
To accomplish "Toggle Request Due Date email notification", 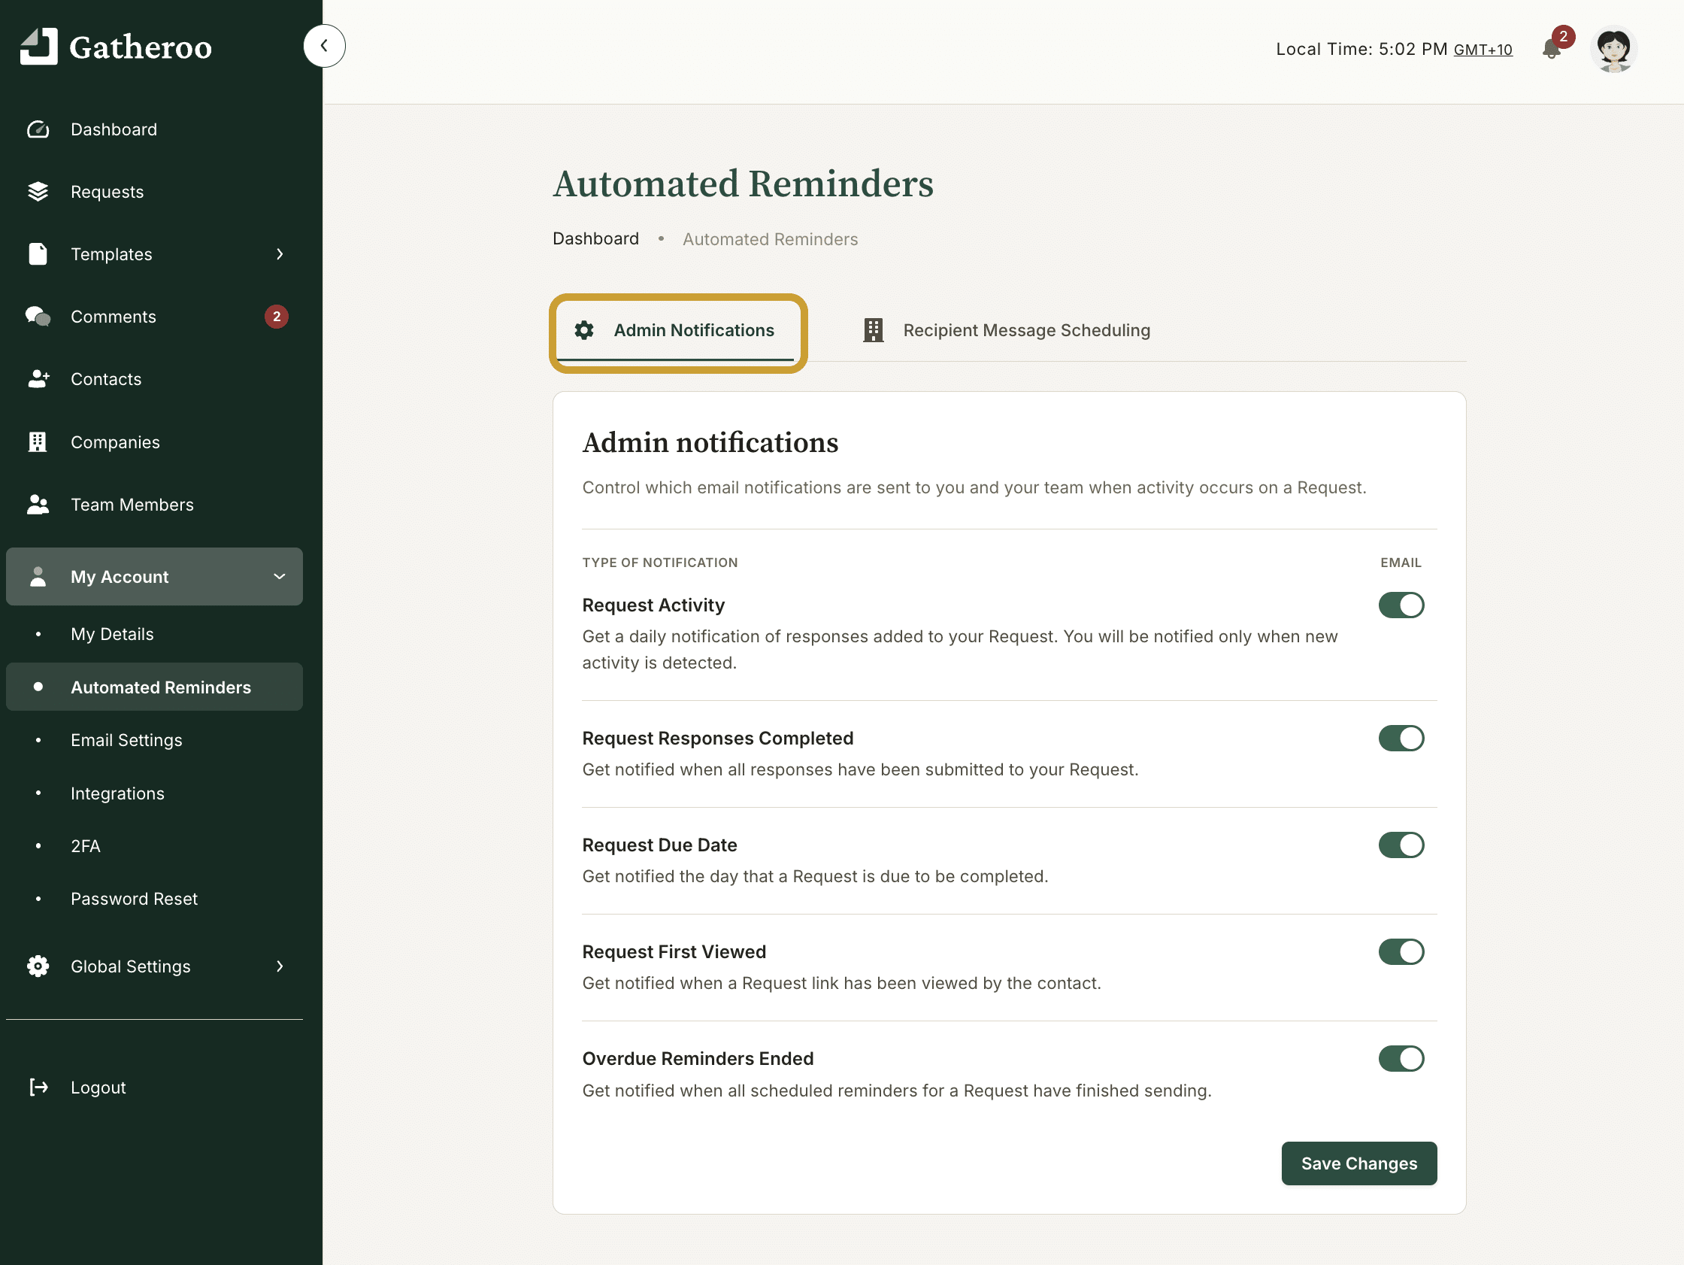I will pos(1401,845).
